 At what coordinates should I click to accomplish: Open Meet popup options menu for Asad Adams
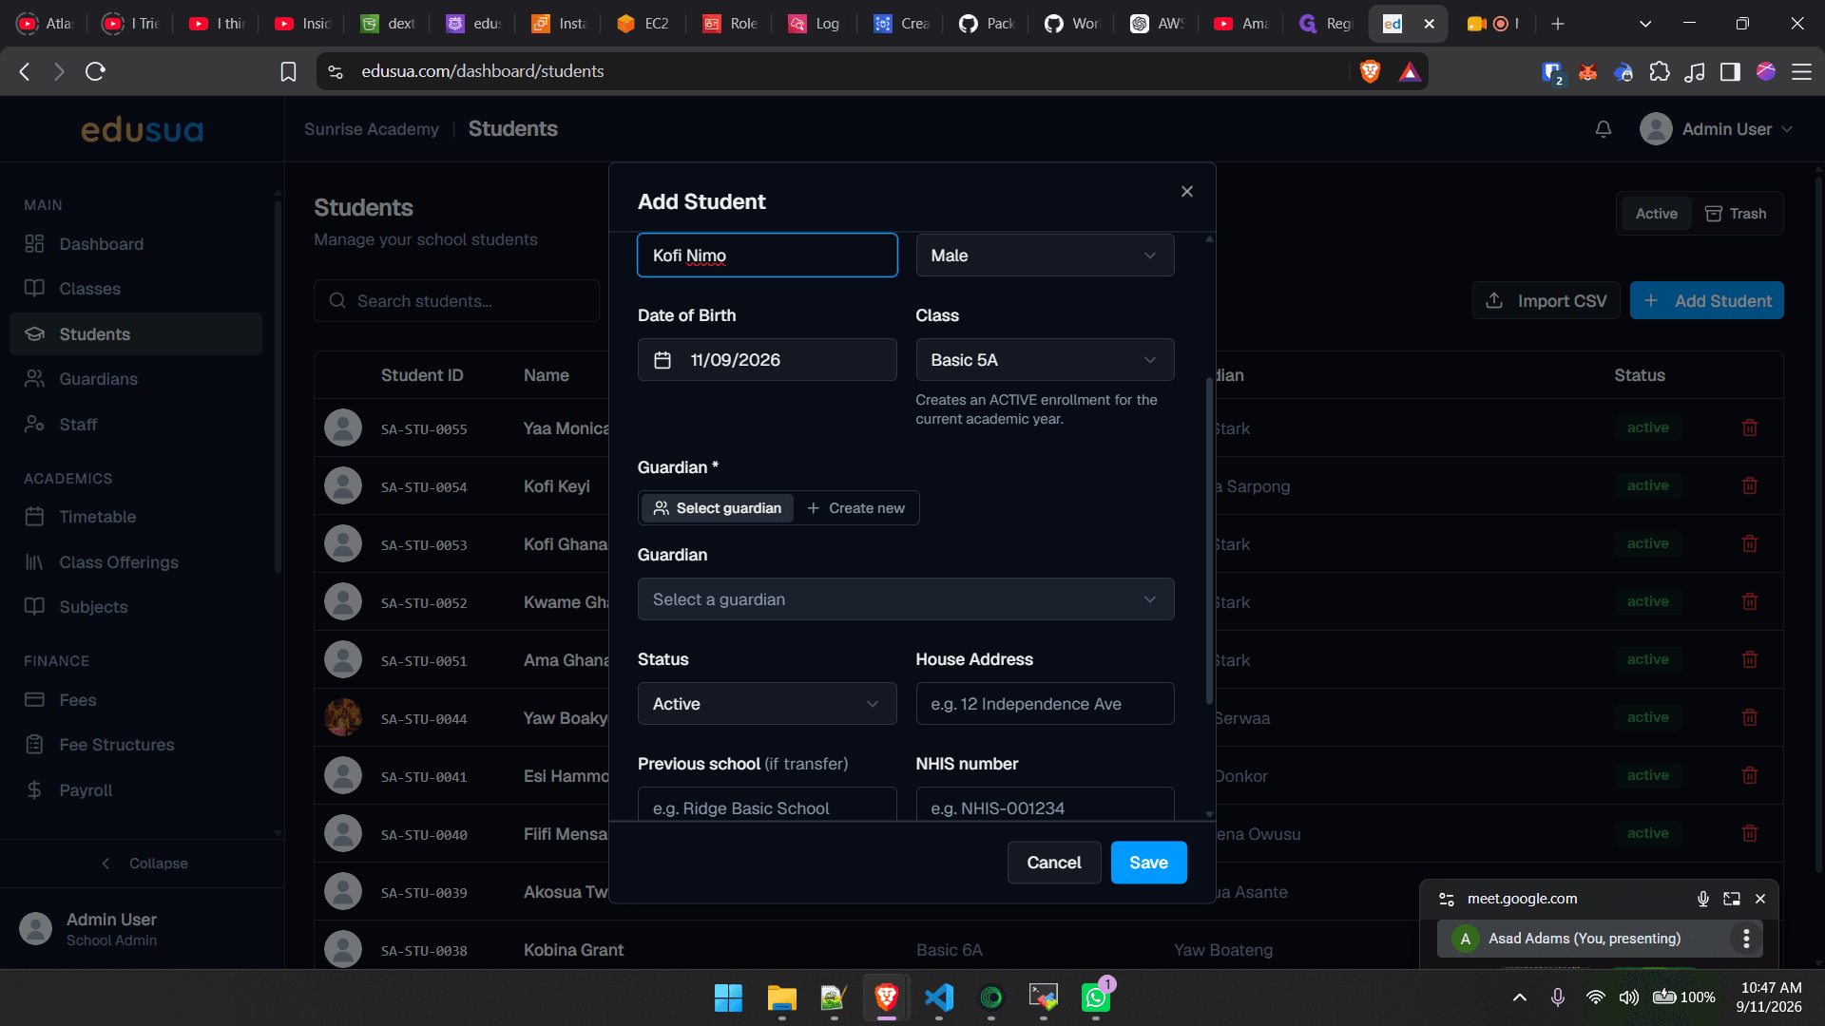1746,939
